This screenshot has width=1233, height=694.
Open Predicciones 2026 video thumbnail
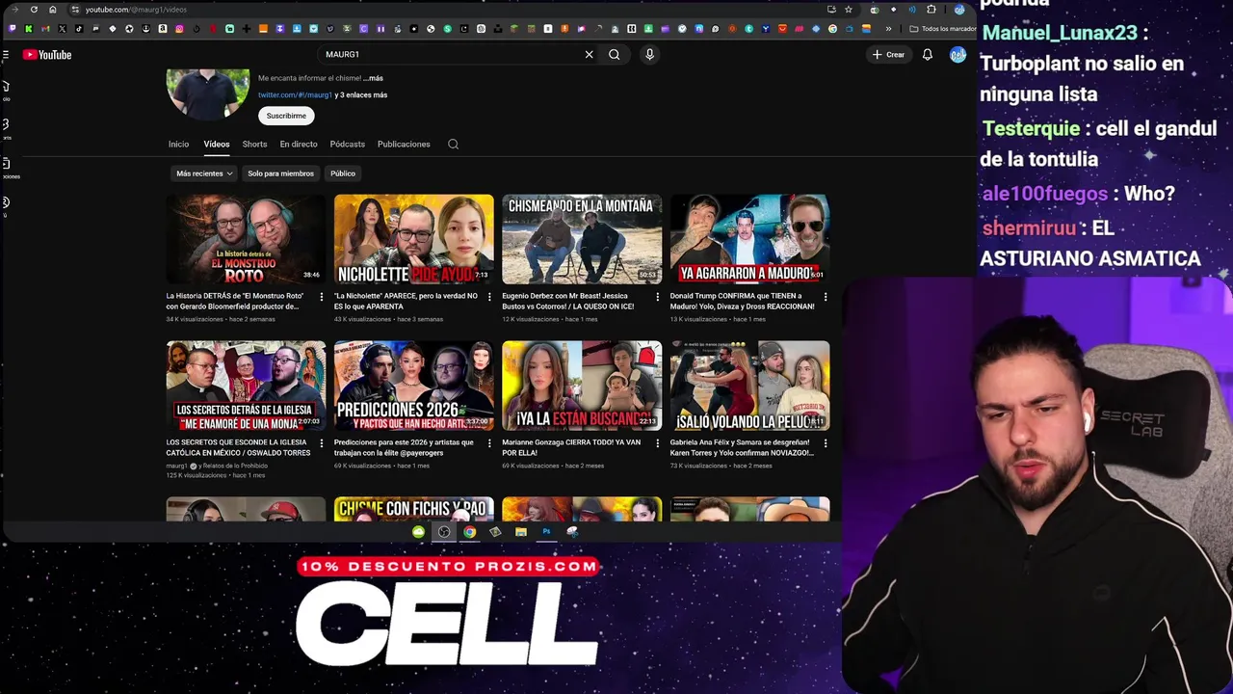coord(414,386)
